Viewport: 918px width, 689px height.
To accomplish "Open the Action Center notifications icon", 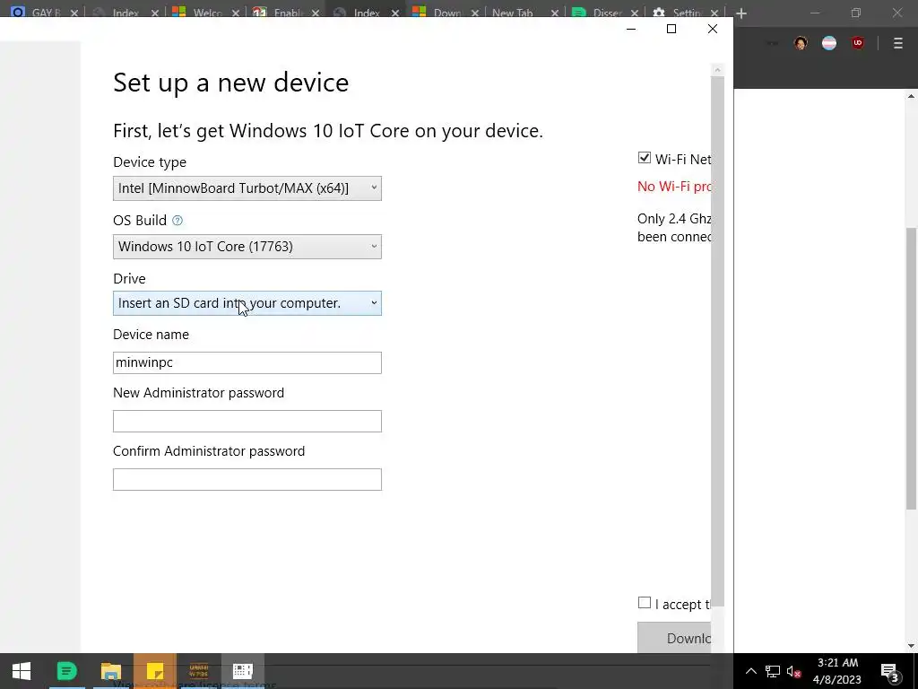I will coord(890,671).
